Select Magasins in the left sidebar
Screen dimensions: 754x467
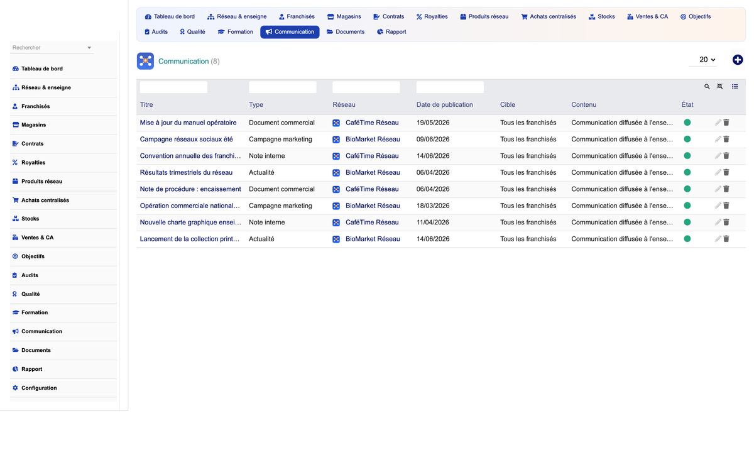(x=63, y=125)
